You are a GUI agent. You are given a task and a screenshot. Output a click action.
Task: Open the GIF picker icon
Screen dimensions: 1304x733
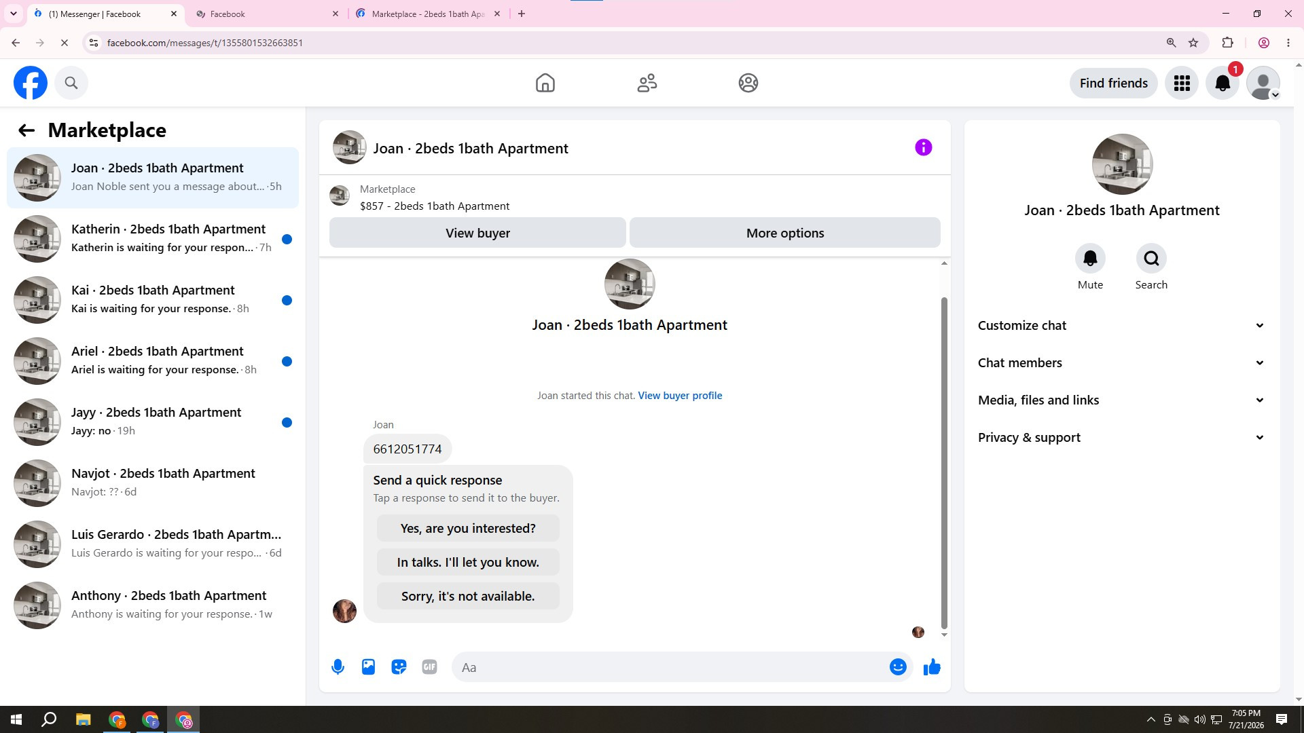click(429, 667)
